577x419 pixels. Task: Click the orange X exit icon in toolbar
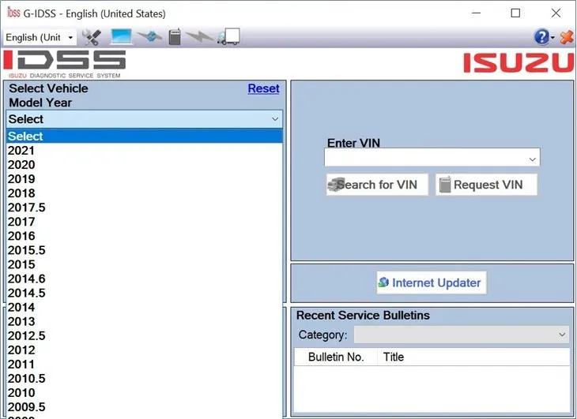click(x=566, y=37)
